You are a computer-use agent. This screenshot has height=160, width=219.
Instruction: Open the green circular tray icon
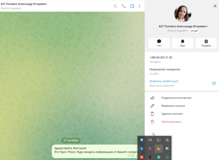click(159, 157)
